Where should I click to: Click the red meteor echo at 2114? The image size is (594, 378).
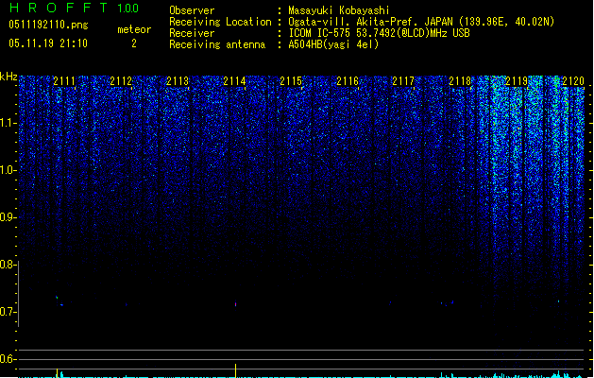pyautogui.click(x=236, y=304)
